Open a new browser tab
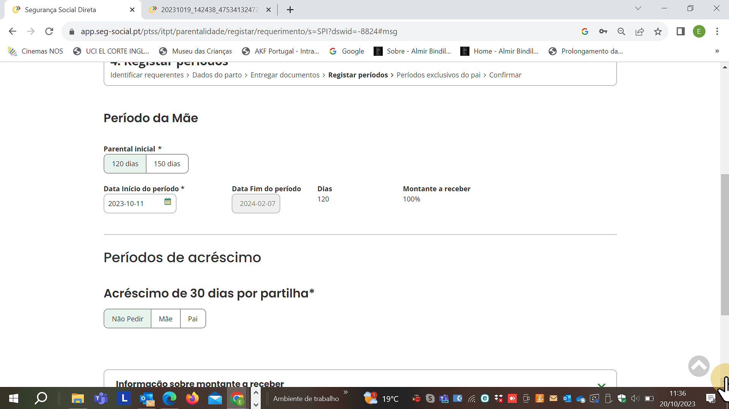Viewport: 729px width, 409px height. (x=290, y=10)
